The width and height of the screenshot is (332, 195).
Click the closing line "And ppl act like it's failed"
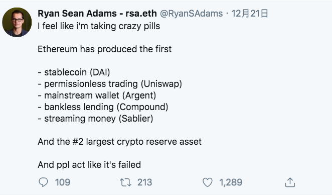[89, 165]
